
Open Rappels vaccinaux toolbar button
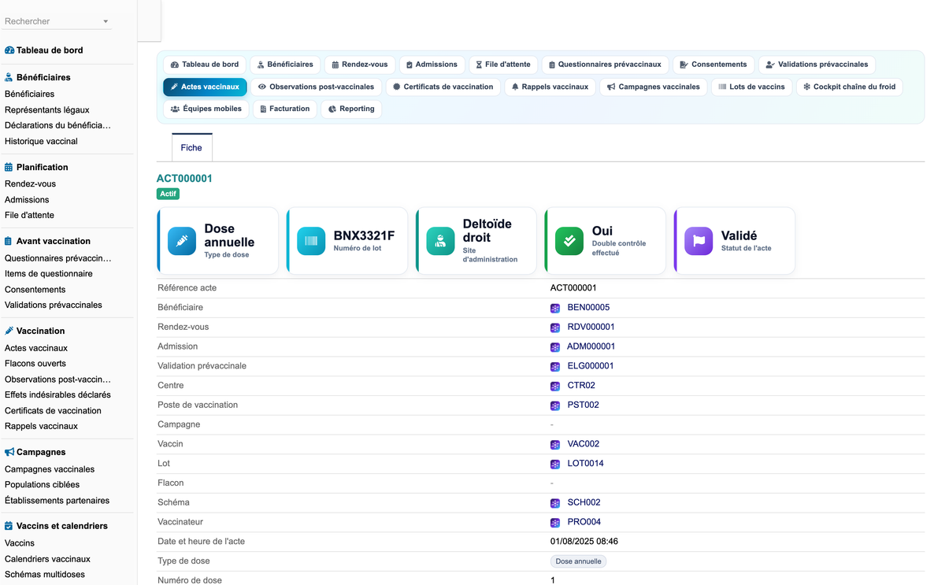pyautogui.click(x=550, y=87)
